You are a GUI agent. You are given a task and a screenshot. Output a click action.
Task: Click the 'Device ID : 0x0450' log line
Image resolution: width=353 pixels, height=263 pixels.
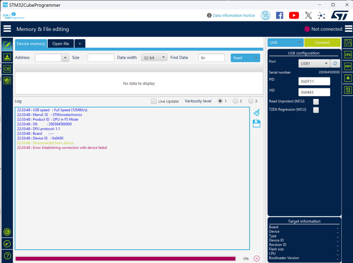tap(40, 138)
